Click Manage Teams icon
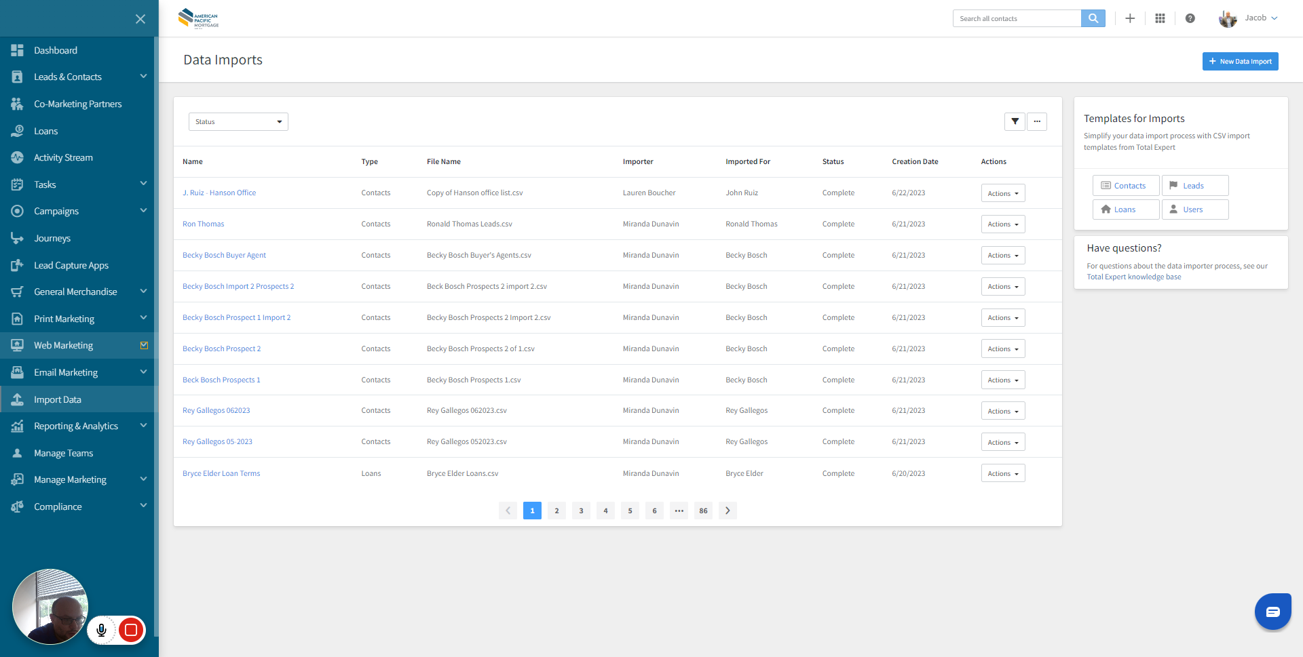Viewport: 1303px width, 657px height. click(x=17, y=453)
